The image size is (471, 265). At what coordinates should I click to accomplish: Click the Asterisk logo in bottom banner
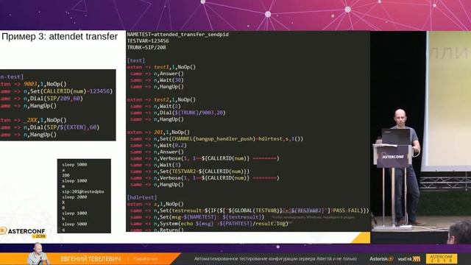(381, 258)
